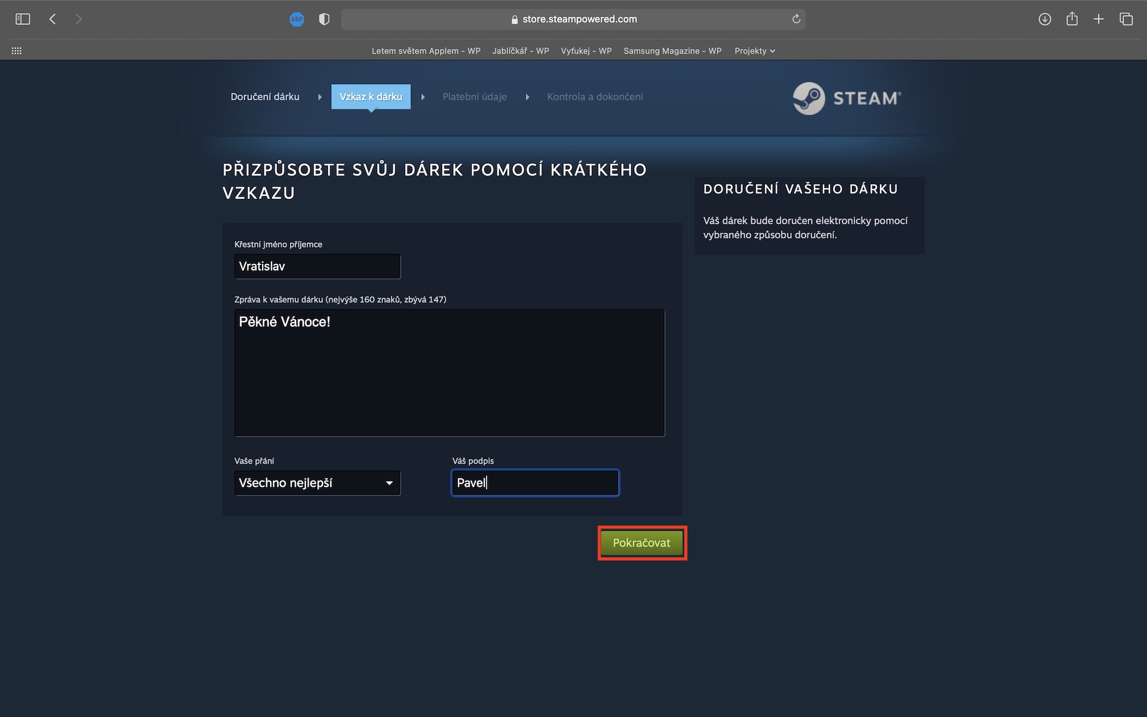Open the 'Letem světem Applem - WP' bookmark
Screen dimensions: 1147x717
click(x=426, y=51)
